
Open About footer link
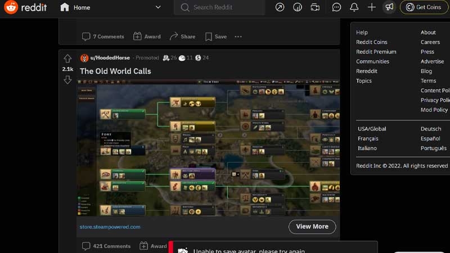pyautogui.click(x=428, y=33)
